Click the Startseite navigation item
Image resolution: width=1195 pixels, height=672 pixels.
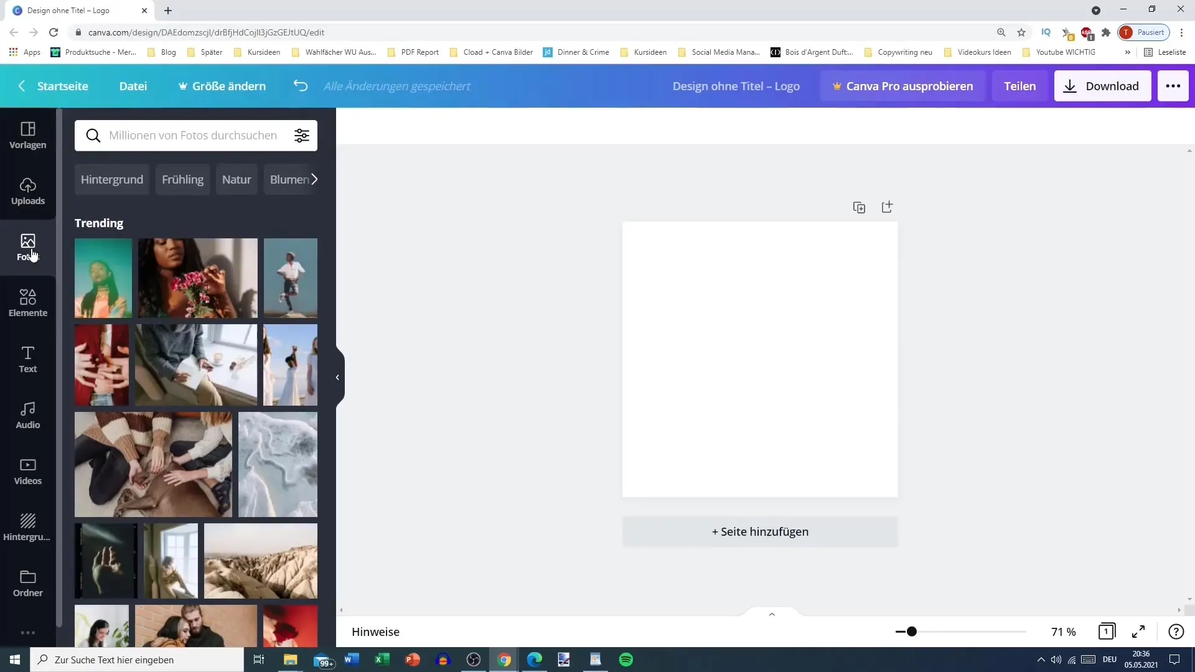[x=63, y=85]
